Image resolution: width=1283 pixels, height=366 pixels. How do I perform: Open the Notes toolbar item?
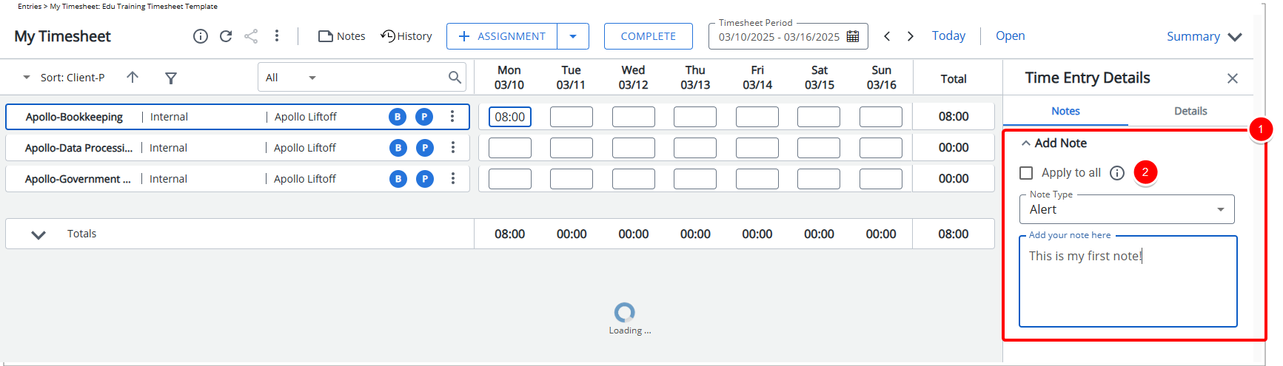(x=342, y=36)
